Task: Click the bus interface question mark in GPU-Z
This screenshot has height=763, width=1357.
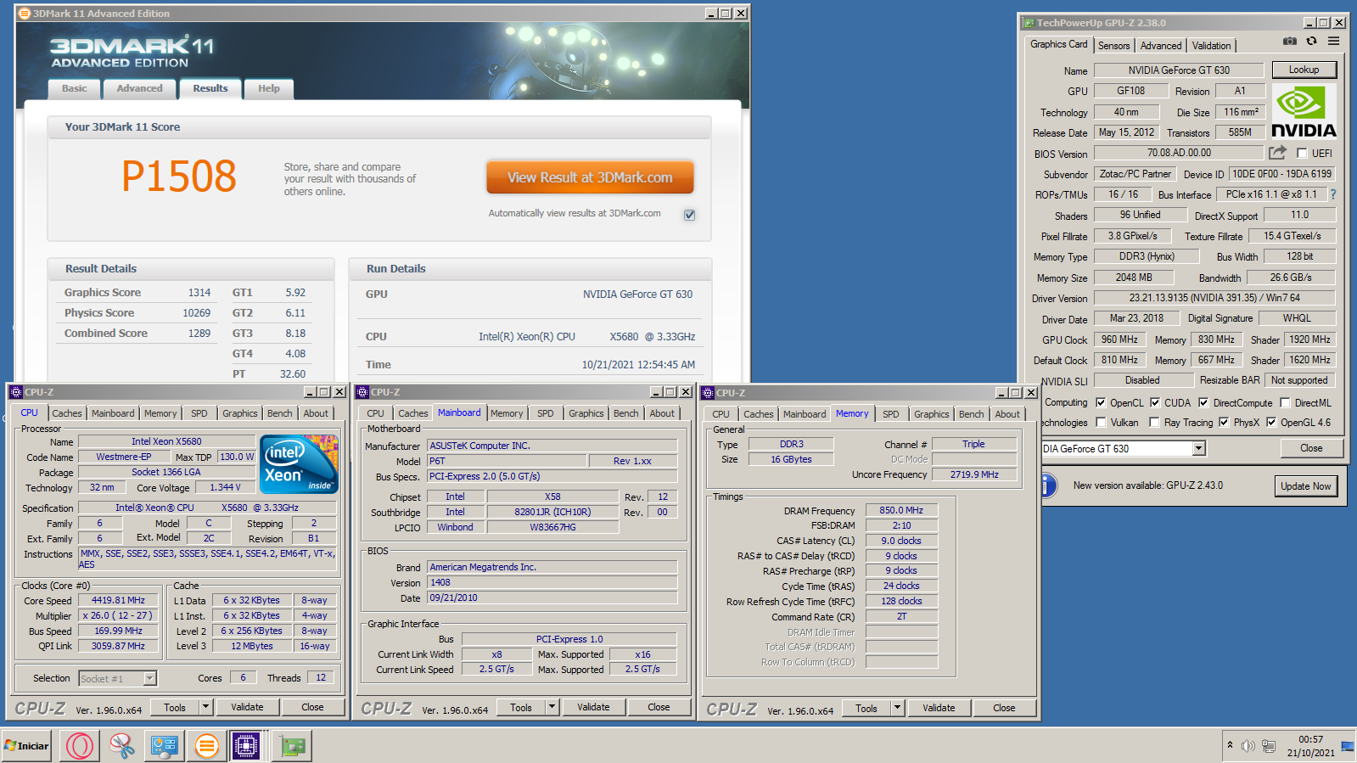Action: click(x=1333, y=194)
